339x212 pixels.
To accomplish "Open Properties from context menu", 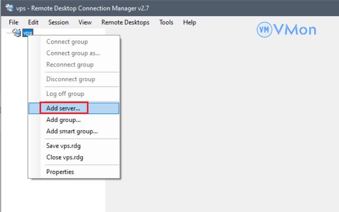I will [74, 172].
